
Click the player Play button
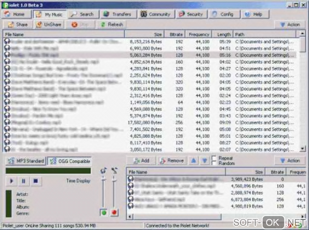pos(11,181)
